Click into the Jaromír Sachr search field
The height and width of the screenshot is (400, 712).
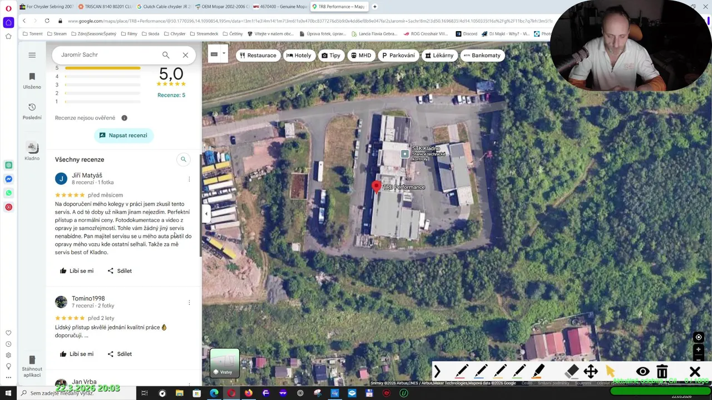point(106,55)
